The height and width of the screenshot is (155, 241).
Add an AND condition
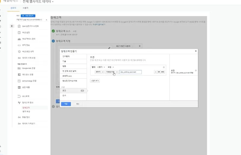pyautogui.click(x=163, y=72)
